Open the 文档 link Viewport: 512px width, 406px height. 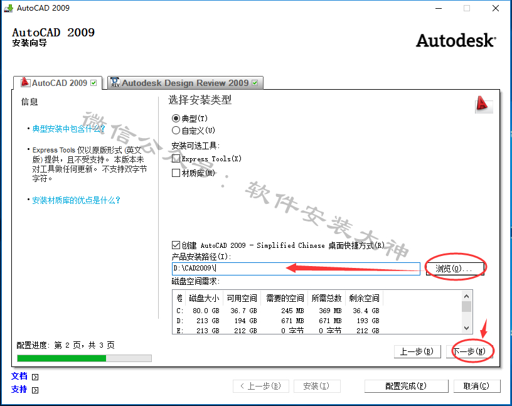click(19, 377)
